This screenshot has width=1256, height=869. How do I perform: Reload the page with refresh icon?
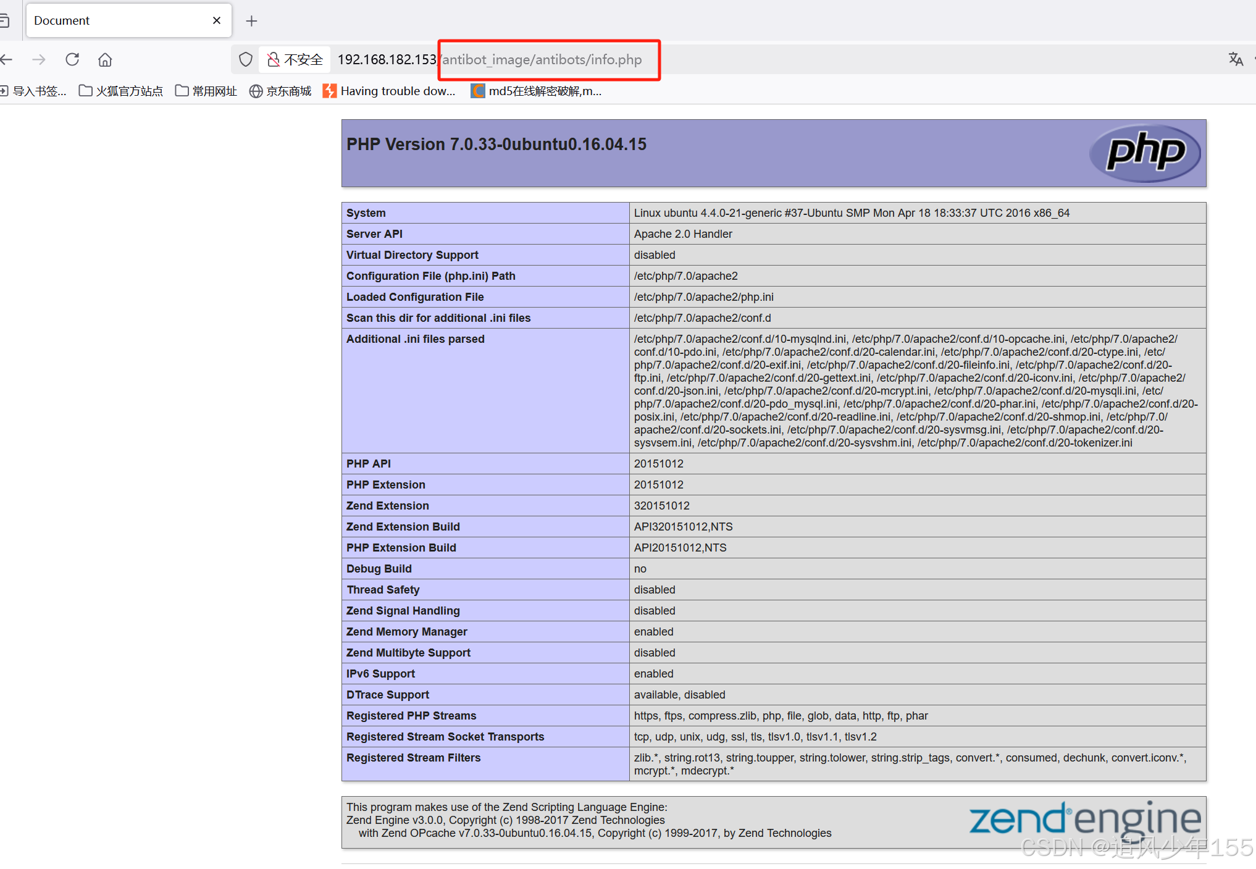click(72, 59)
